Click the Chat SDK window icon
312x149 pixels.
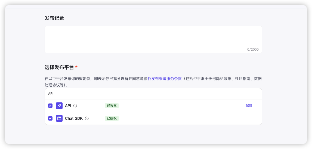(x=59, y=118)
